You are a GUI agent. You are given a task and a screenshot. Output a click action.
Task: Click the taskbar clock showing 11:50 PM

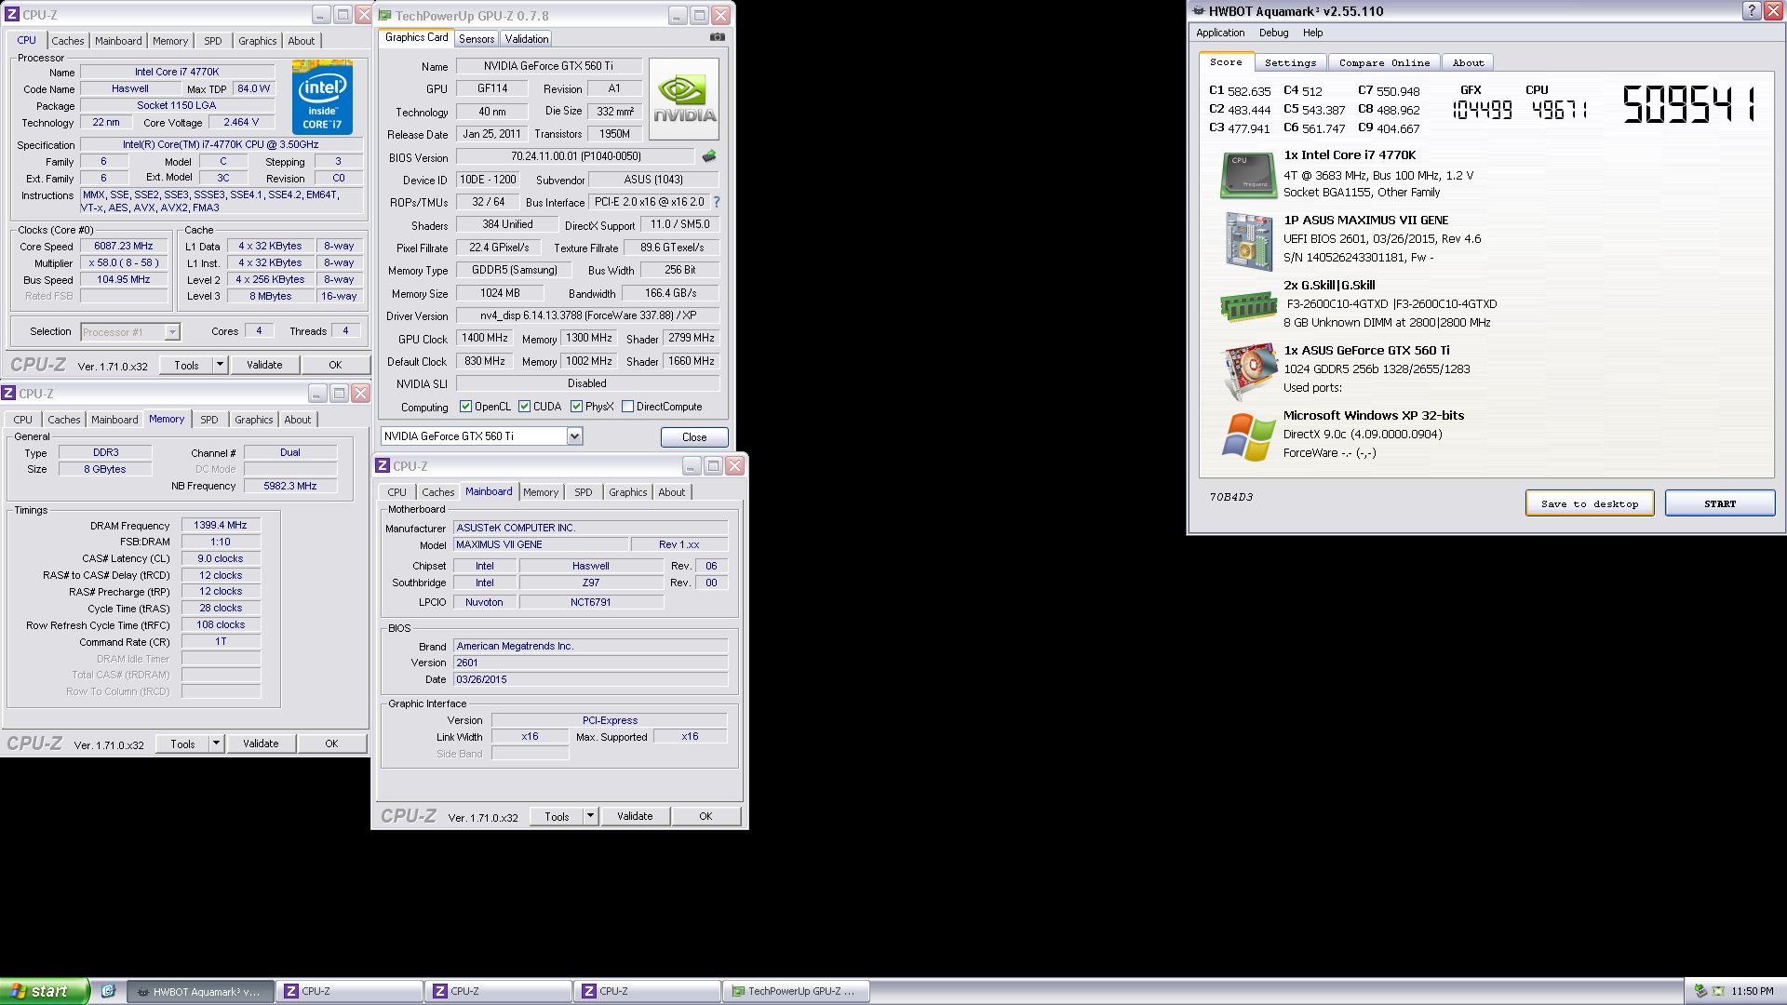coord(1753,991)
